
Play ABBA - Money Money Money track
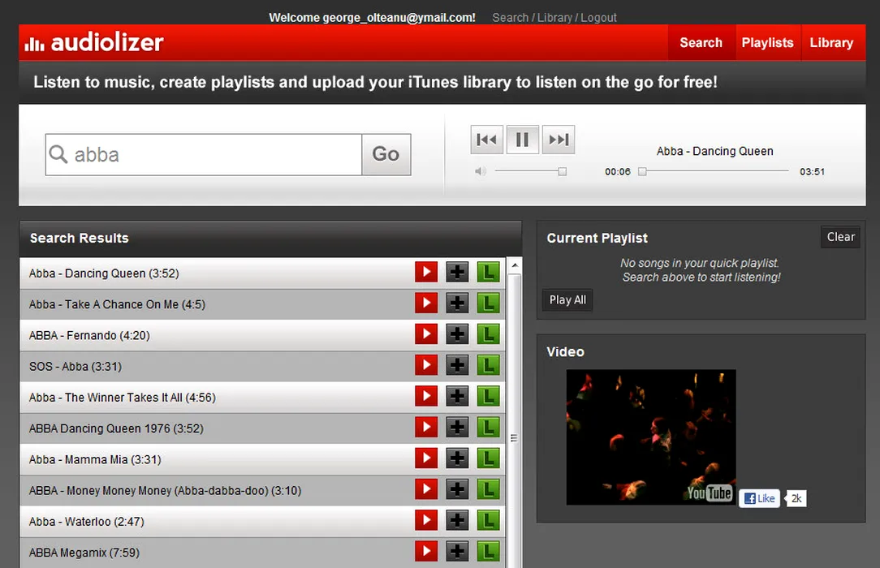[x=426, y=489]
